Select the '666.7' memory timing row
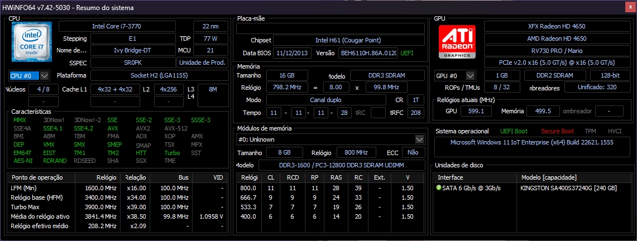 331,197
